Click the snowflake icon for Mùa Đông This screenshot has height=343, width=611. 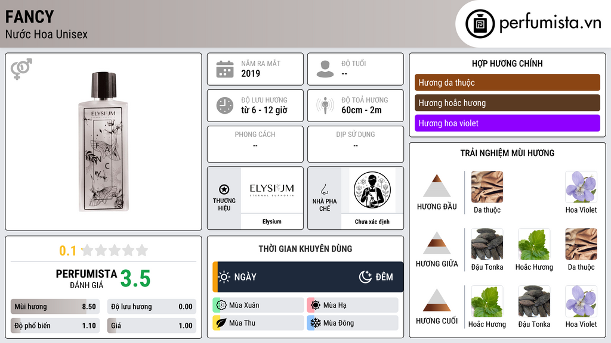click(316, 323)
